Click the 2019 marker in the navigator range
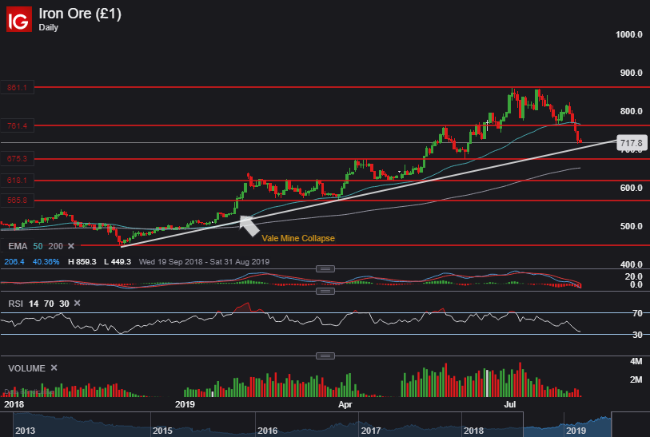Image resolution: width=650 pixels, height=437 pixels. click(576, 431)
